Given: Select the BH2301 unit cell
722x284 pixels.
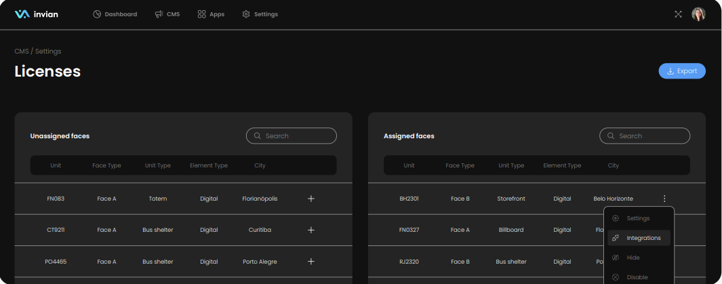Looking at the screenshot, I should [409, 199].
